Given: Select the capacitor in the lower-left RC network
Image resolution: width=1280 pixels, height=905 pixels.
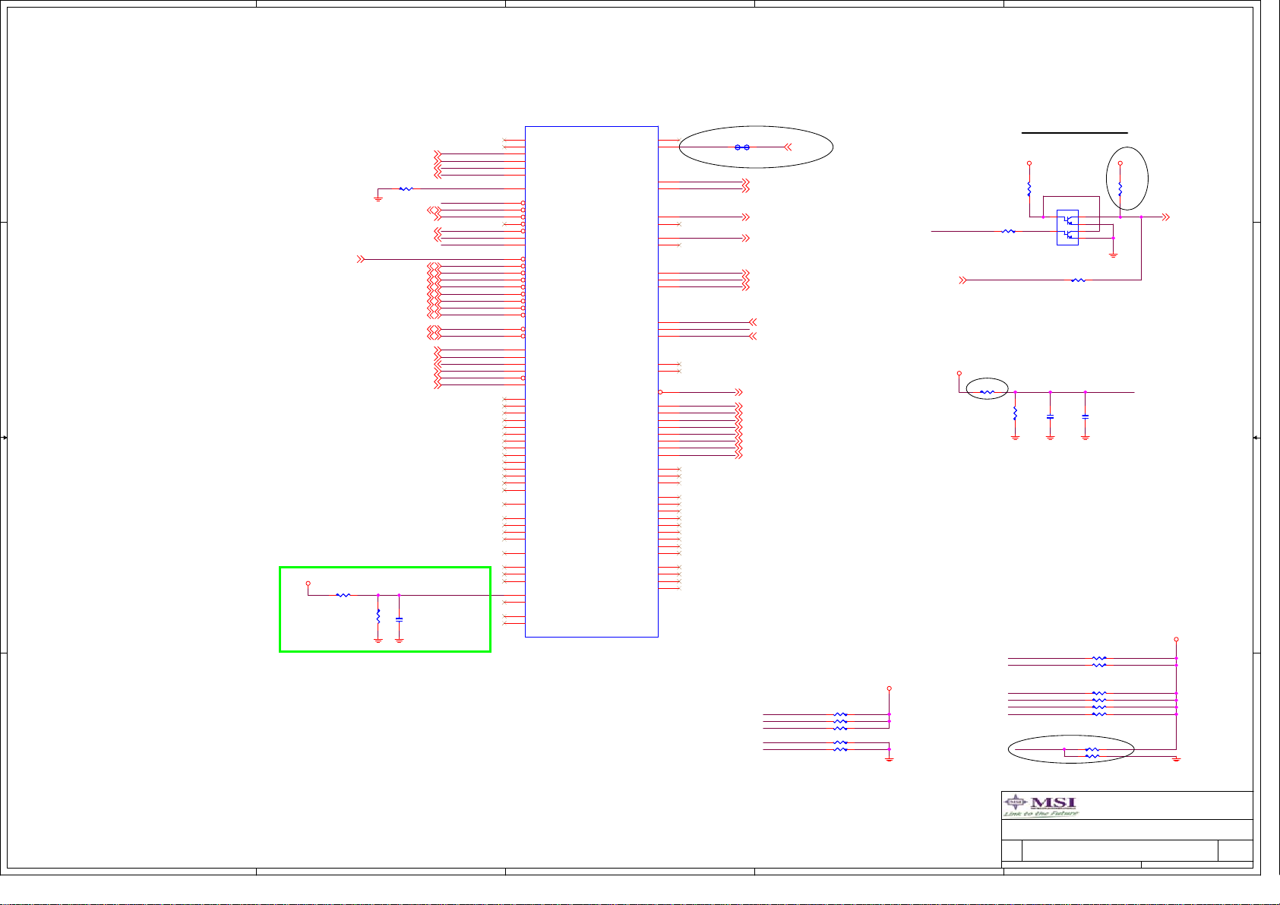Looking at the screenshot, I should pos(400,620).
